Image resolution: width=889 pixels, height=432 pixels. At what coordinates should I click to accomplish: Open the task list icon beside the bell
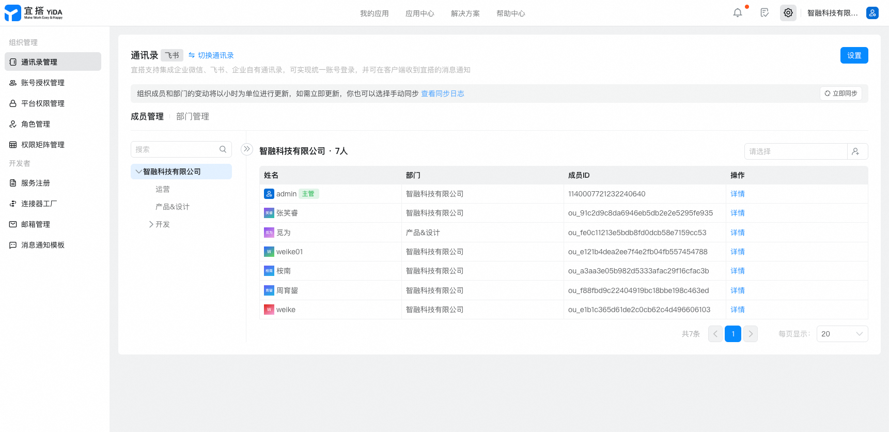click(765, 13)
